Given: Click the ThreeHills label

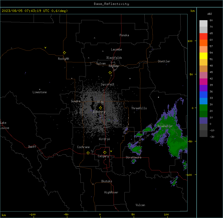Looking at the screenshot, I should pyautogui.click(x=139, y=108).
